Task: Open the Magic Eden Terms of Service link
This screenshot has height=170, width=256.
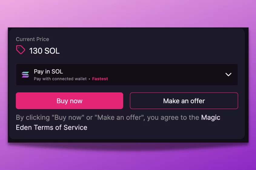Action: [x=211, y=117]
